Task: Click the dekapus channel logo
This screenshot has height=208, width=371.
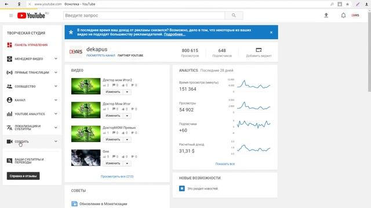Action: click(x=76, y=51)
